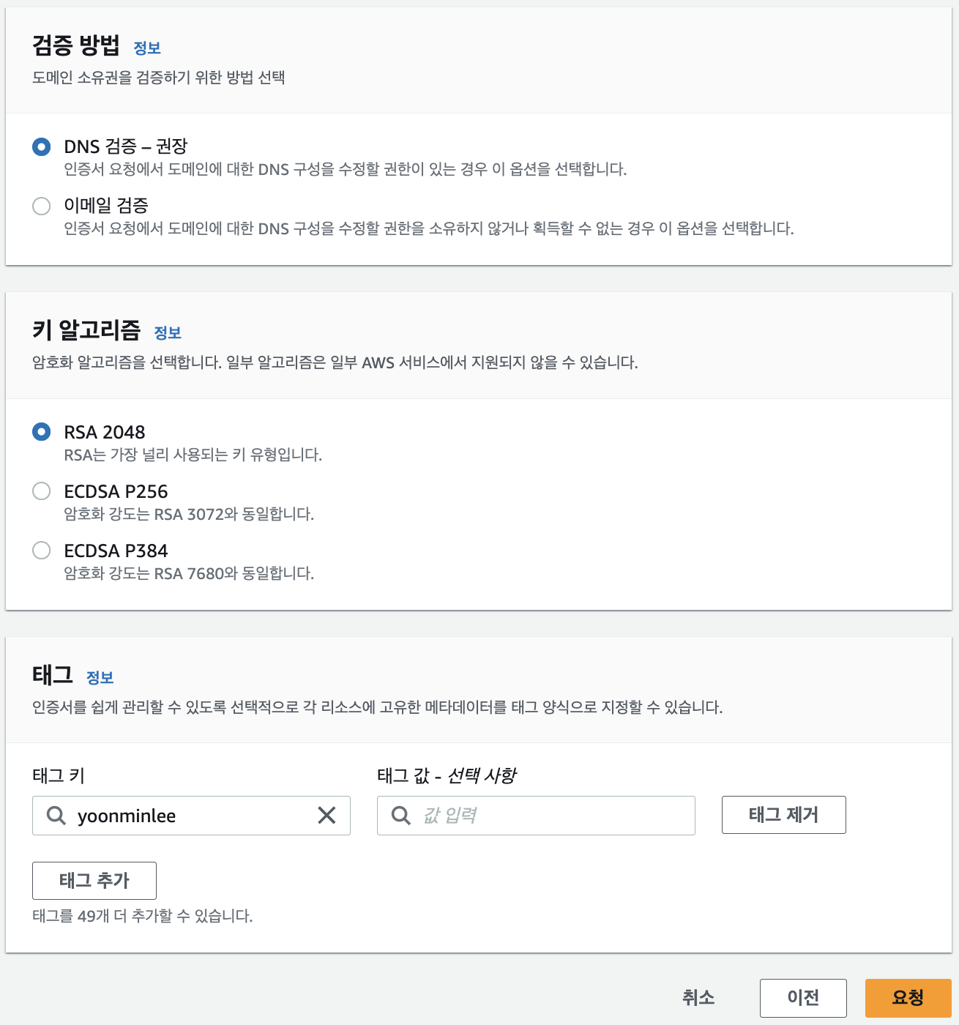Select the 이메일 검증 radio option
Screen dimensions: 959x1025
[x=42, y=206]
